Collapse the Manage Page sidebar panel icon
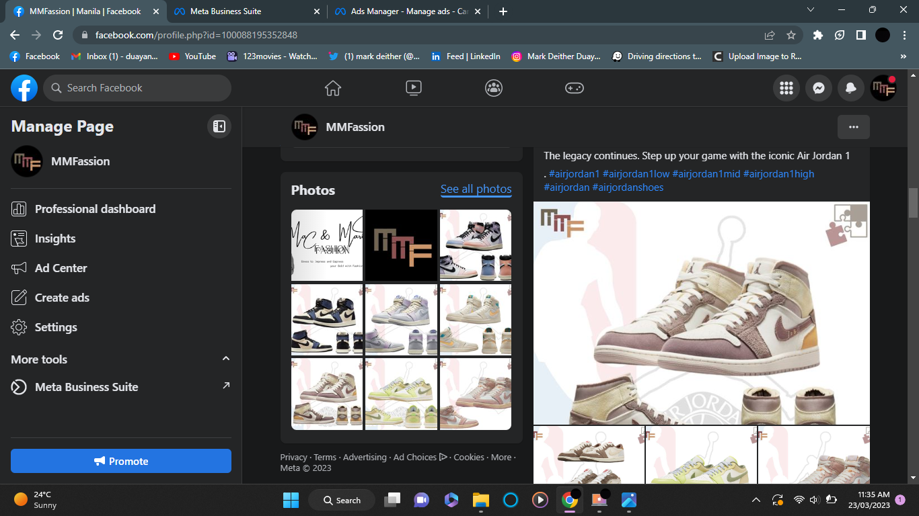Image resolution: width=919 pixels, height=516 pixels. point(219,126)
